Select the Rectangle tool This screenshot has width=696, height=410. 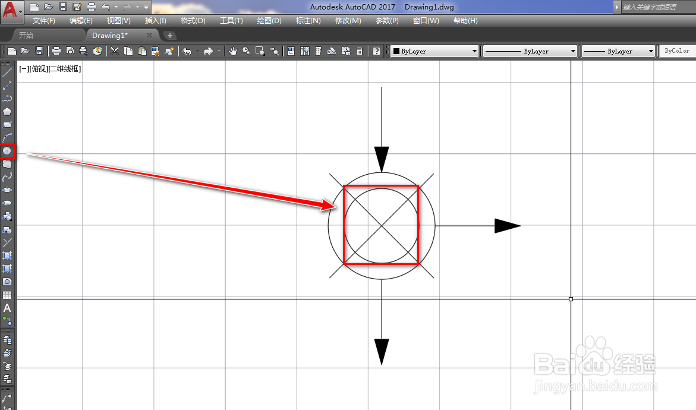coord(7,125)
